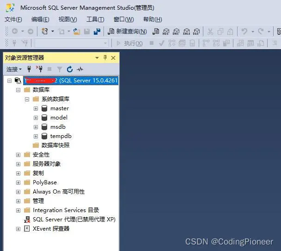The width and height of the screenshot is (281, 251).
Task: Select the master database label
Action: [x=60, y=108]
